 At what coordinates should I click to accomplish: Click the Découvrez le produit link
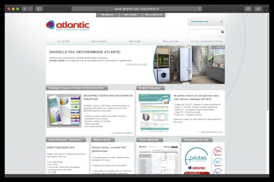(x=137, y=65)
